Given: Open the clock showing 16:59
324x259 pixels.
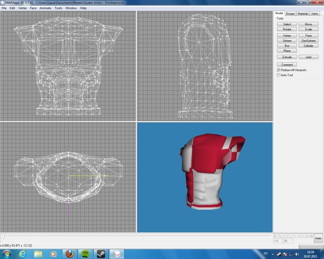Looking at the screenshot, I should [310, 254].
